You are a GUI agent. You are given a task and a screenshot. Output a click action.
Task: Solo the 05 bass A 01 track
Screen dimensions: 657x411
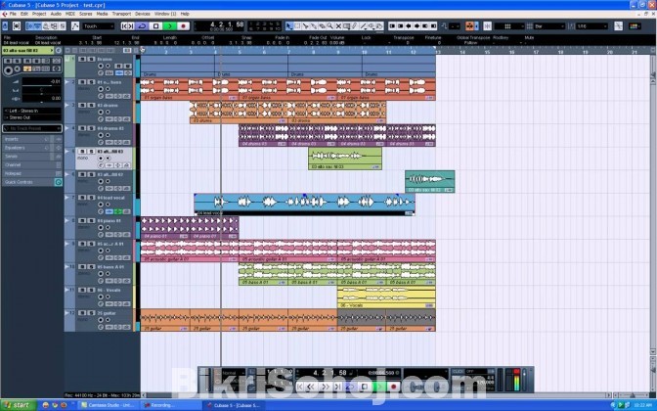pyautogui.click(x=91, y=267)
